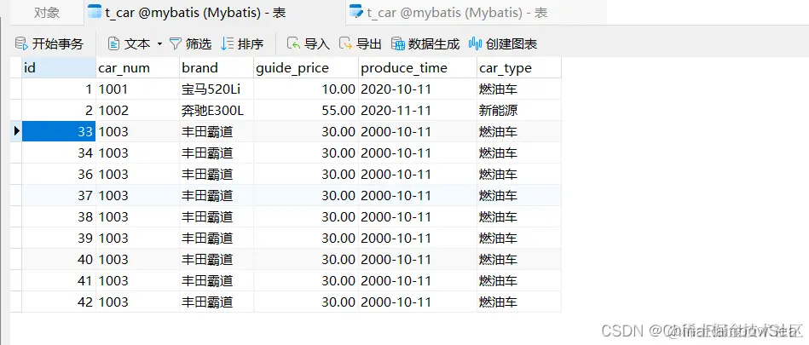Click the Create Chart (创建图表) icon
The width and height of the screenshot is (809, 345).
tap(475, 43)
